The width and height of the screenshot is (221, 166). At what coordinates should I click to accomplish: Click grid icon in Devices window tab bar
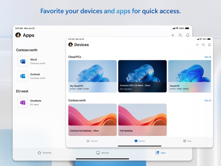point(185,141)
